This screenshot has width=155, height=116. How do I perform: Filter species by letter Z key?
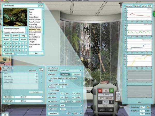click(x=26, y=50)
